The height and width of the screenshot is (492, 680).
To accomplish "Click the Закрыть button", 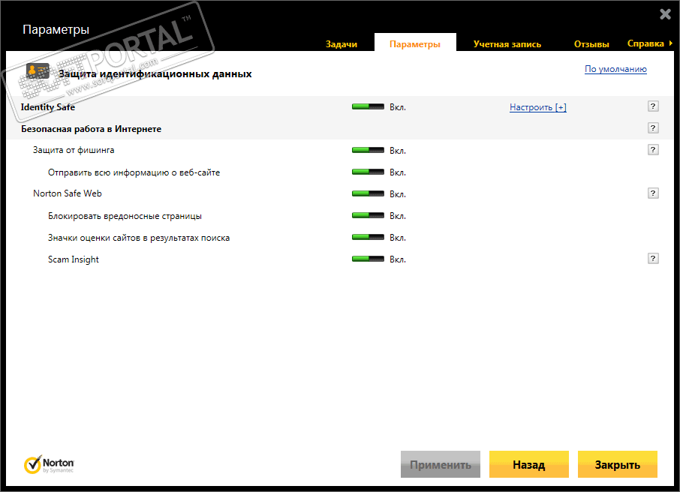I will point(618,465).
